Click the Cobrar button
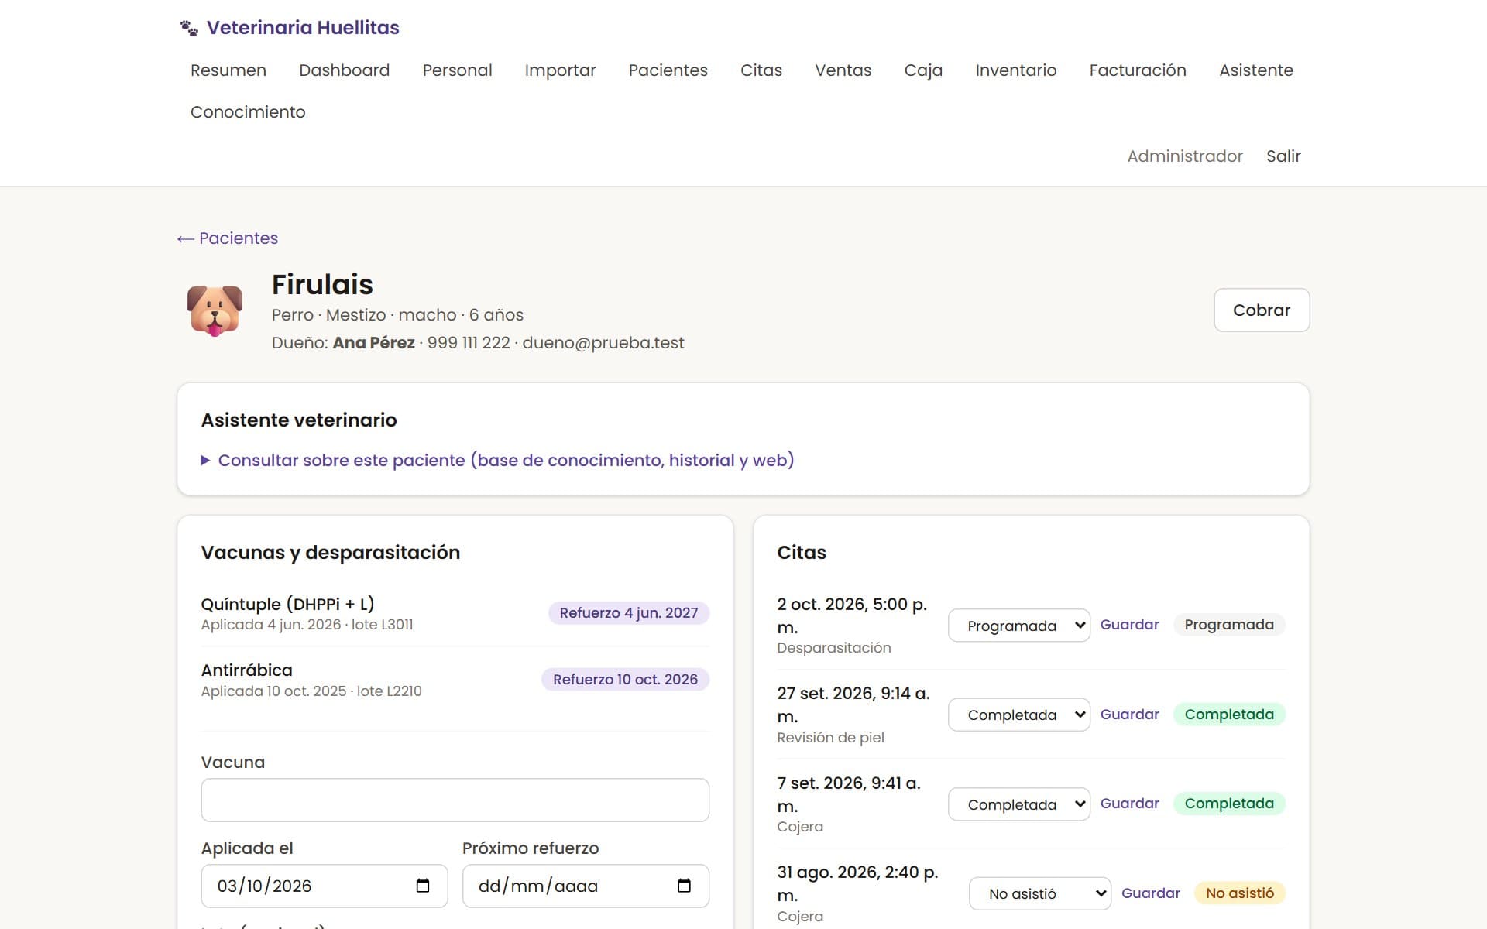Viewport: 1487px width, 929px height. pyautogui.click(x=1262, y=310)
